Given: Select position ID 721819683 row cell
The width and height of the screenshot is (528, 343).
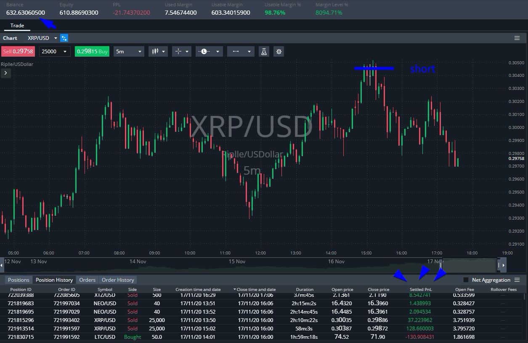Looking at the screenshot, I should pyautogui.click(x=21, y=303).
